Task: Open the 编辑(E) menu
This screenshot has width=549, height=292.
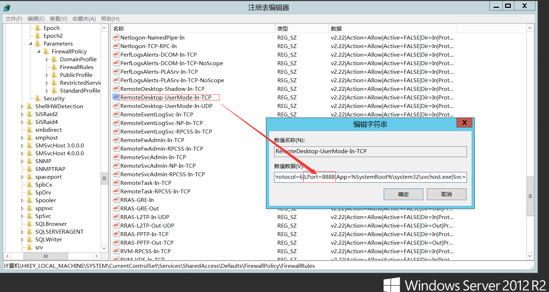Action: pos(36,19)
